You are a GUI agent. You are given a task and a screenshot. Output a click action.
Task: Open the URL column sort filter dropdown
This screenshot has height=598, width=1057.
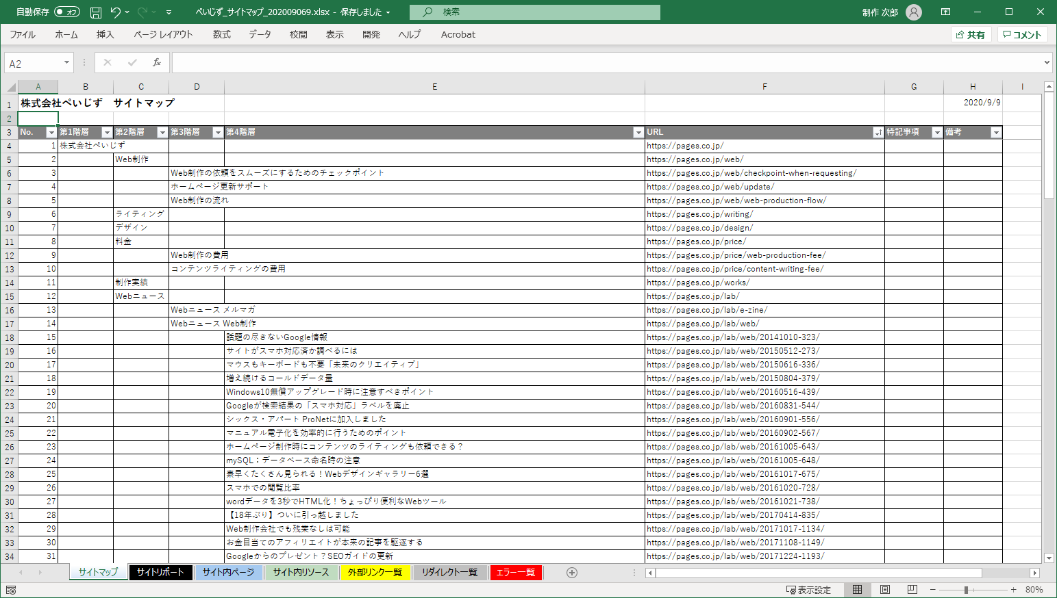tap(878, 133)
